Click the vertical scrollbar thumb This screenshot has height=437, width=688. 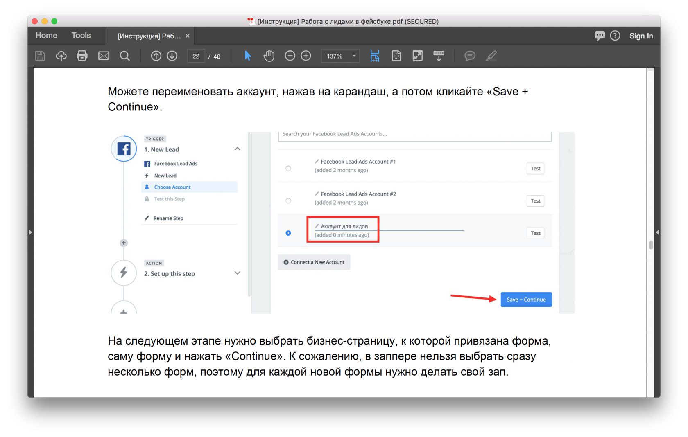tap(651, 245)
